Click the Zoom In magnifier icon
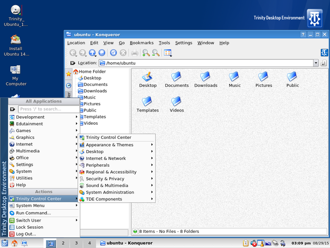Screen dimensions: 330x248 pyautogui.click(x=146, y=53)
